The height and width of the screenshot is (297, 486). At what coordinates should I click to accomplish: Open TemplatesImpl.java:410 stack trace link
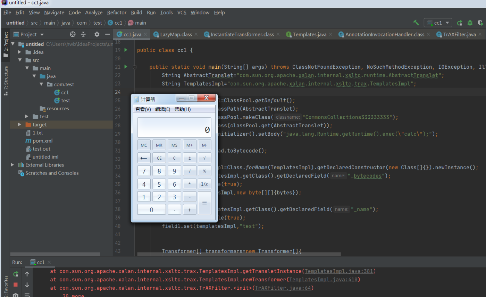(323, 279)
